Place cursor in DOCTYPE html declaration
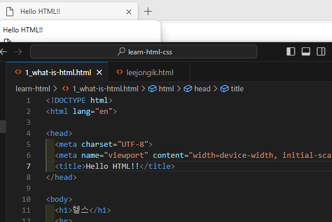The image size is (332, 222). tap(79, 101)
